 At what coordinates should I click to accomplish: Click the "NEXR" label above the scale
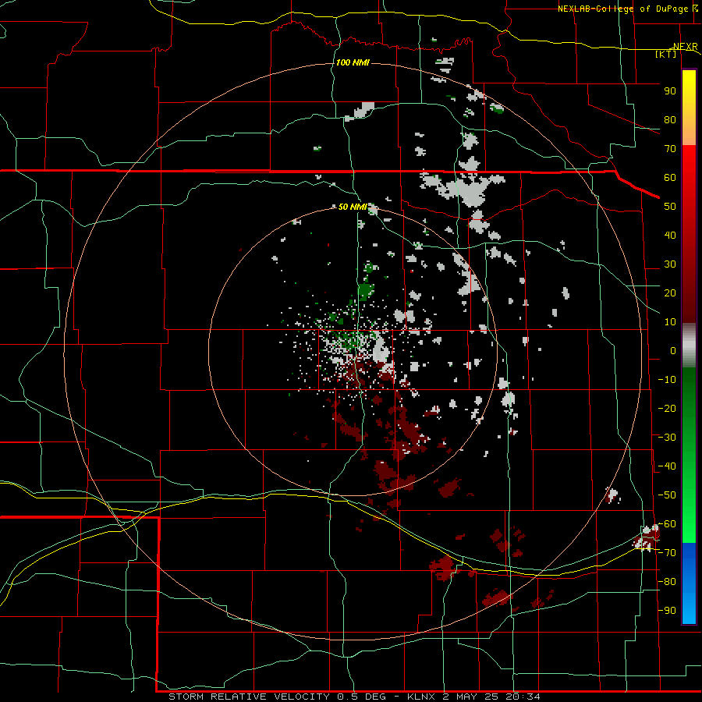click(686, 47)
